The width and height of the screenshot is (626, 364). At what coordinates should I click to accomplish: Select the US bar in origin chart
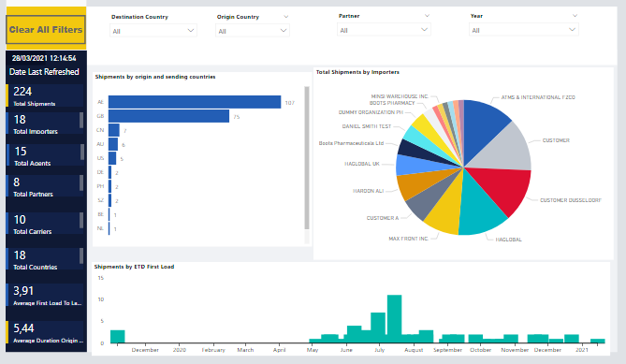112,158
